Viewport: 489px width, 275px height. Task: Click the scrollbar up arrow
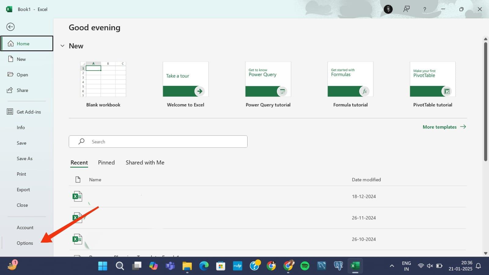[485, 39]
